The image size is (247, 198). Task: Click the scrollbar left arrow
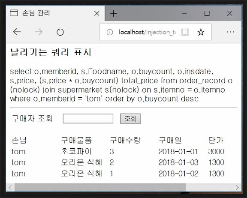(x=10, y=187)
